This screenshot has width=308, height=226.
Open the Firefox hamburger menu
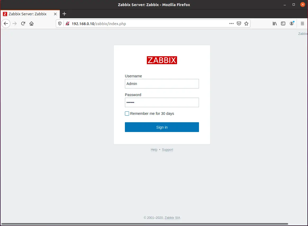pos(302,23)
